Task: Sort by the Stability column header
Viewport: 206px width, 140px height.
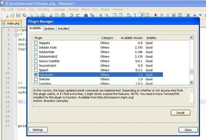Action: point(153,38)
